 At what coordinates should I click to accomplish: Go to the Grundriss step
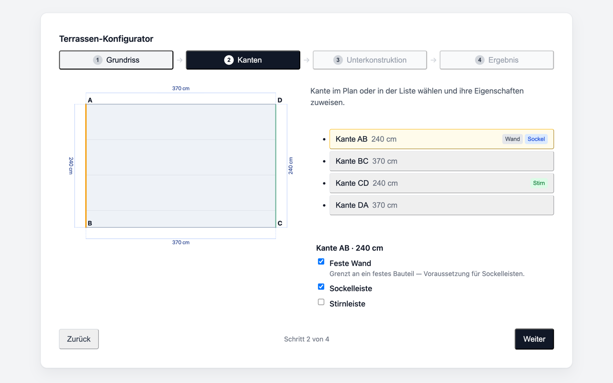(116, 60)
